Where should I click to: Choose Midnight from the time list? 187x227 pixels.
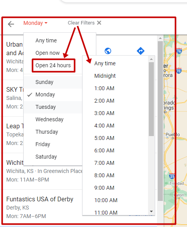point(105,76)
